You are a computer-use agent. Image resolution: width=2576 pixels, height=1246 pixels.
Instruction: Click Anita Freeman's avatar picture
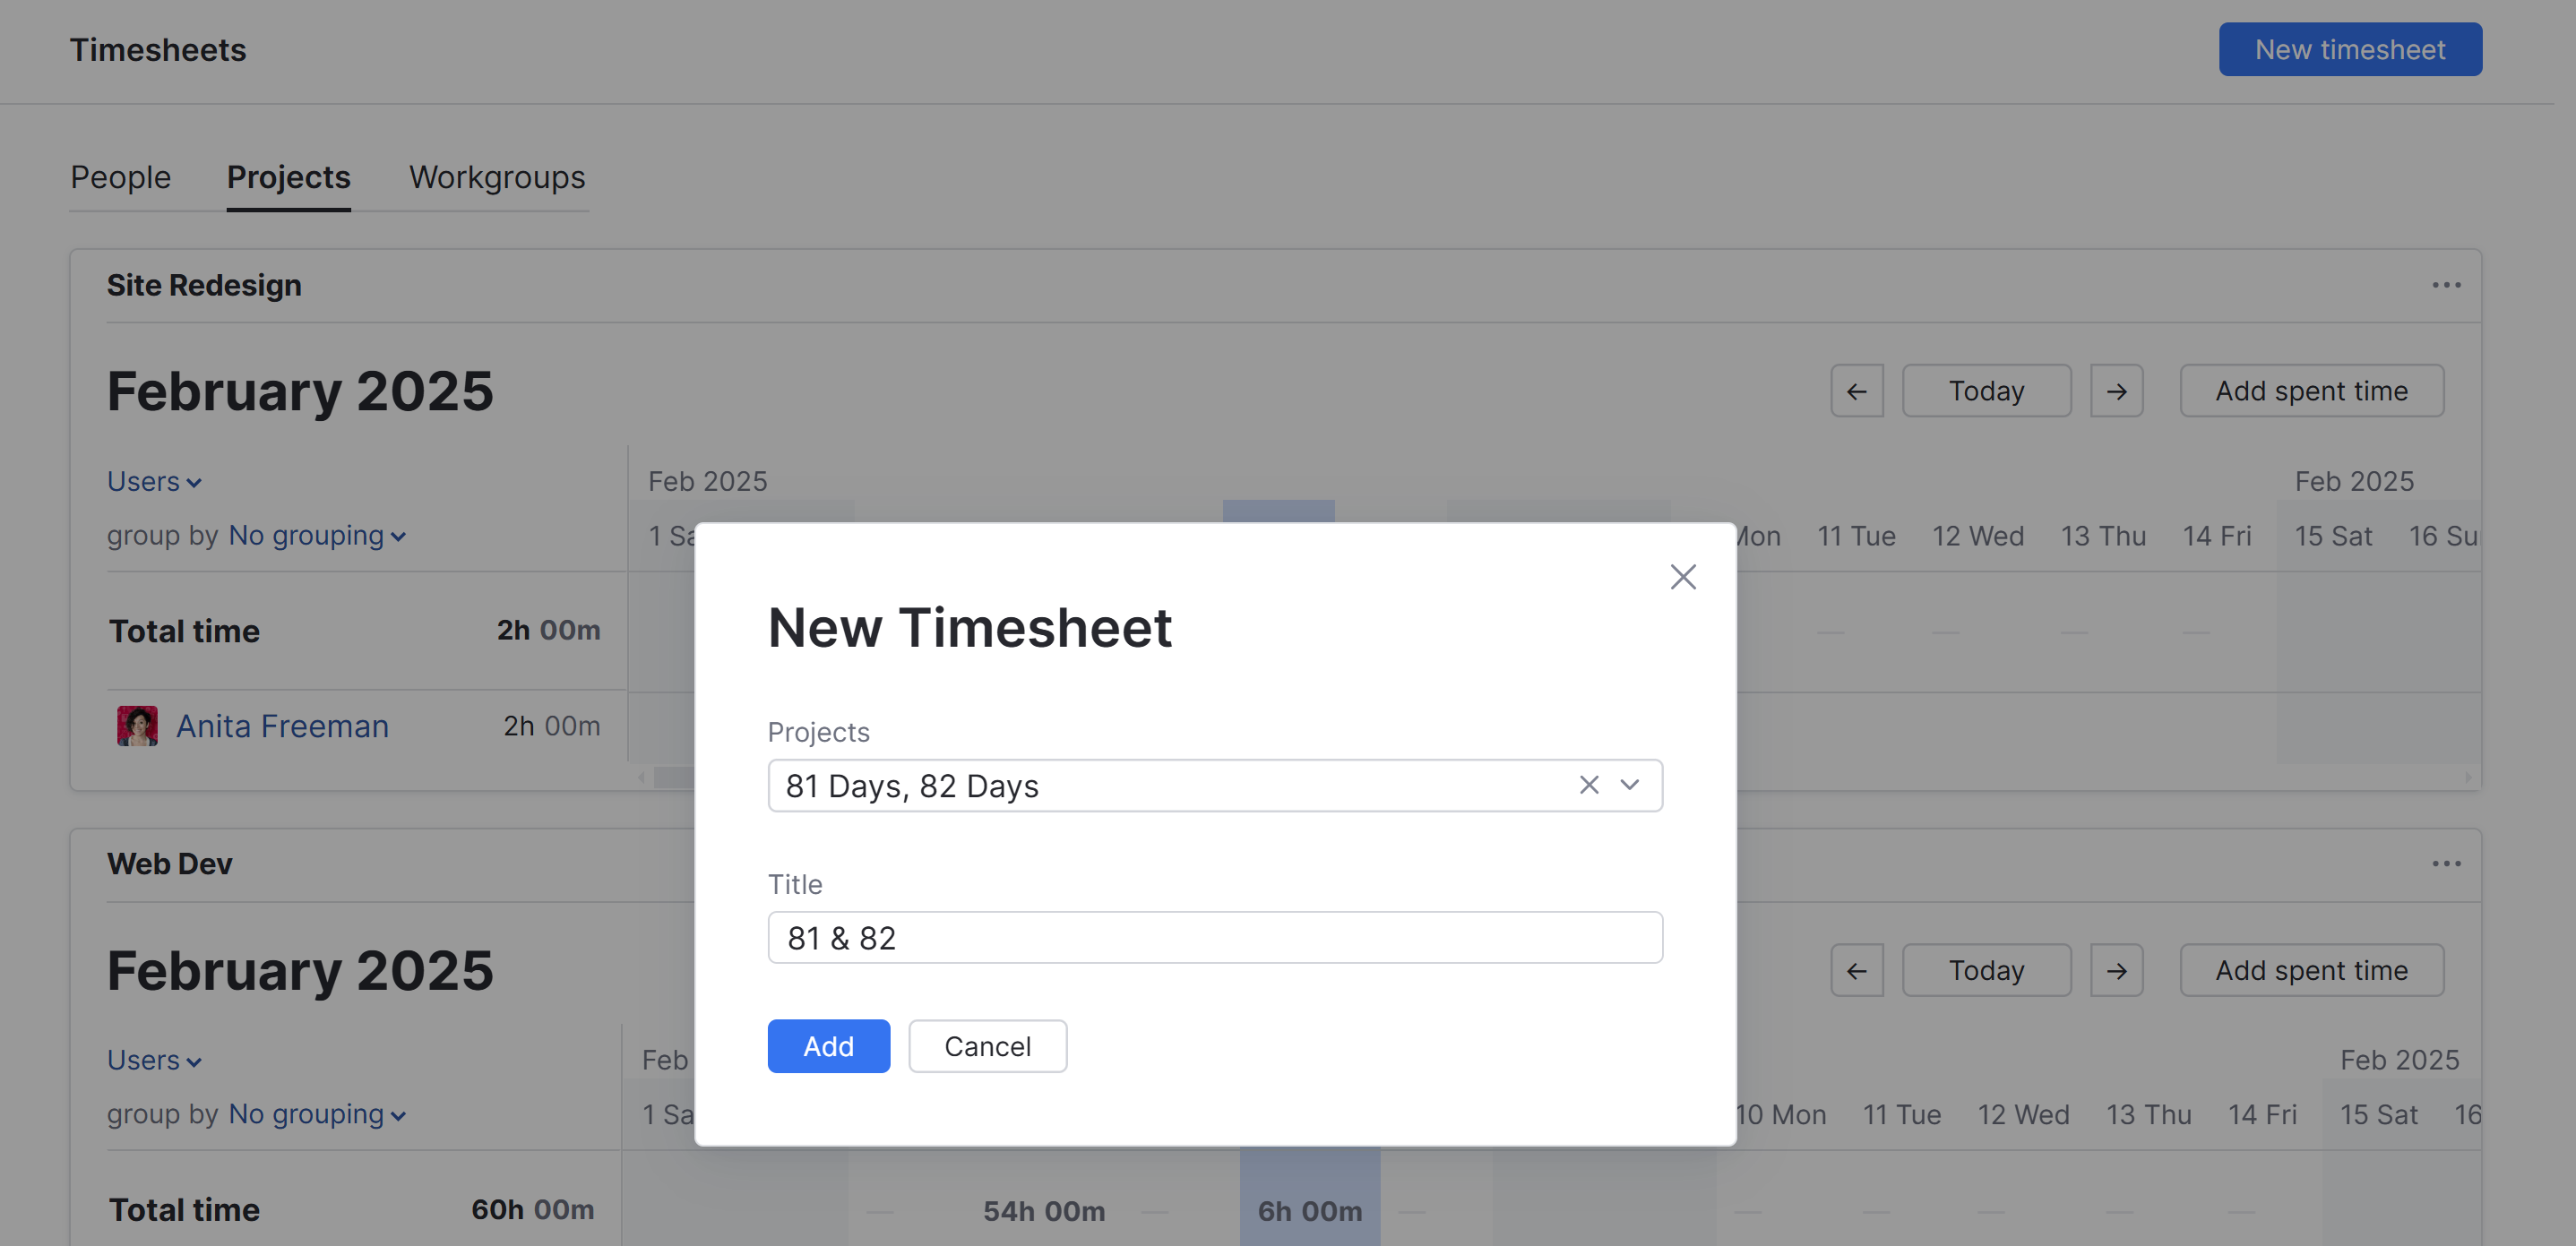pyautogui.click(x=137, y=725)
